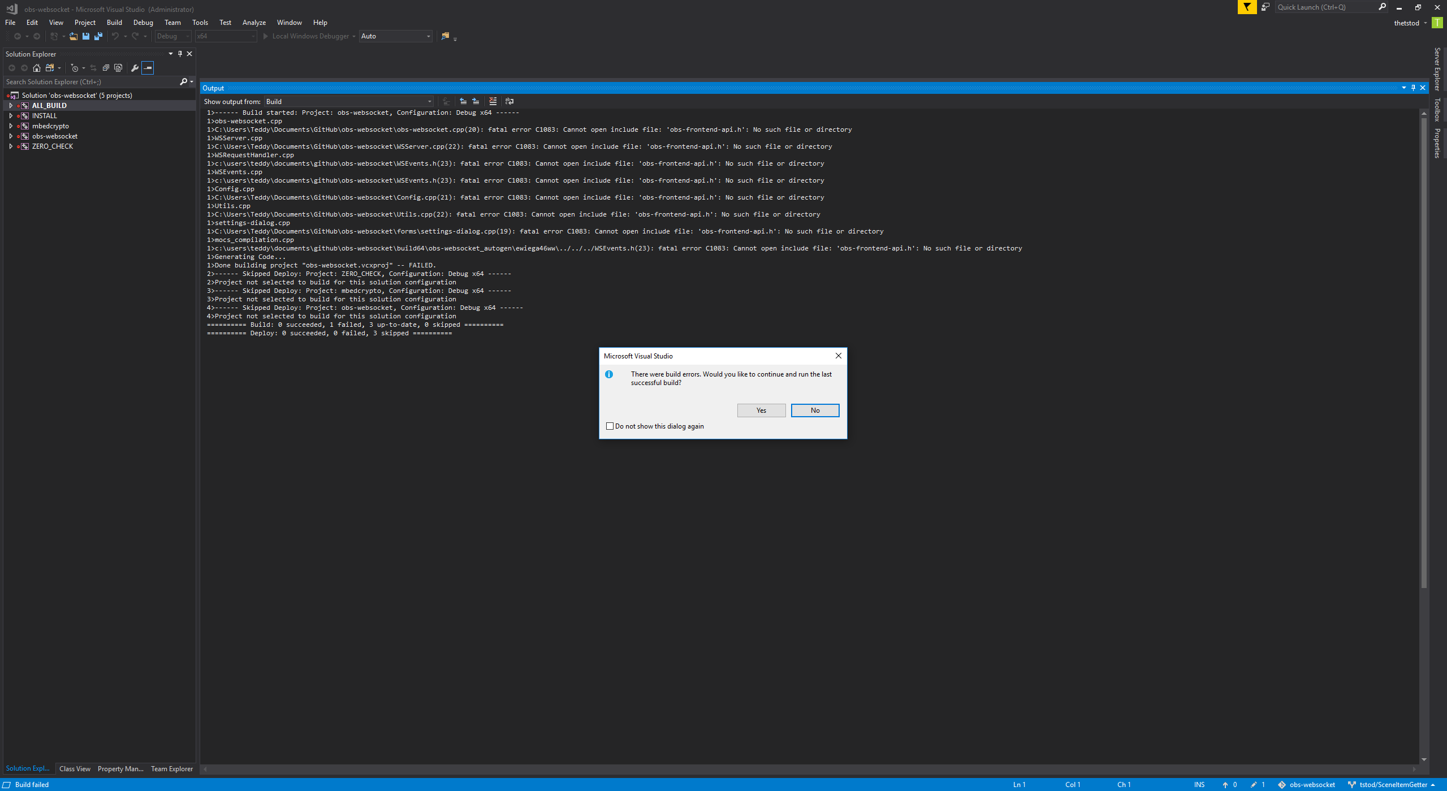Viewport: 1447px width, 791px height.
Task: Open the Show output from dropdown
Action: [429, 101]
